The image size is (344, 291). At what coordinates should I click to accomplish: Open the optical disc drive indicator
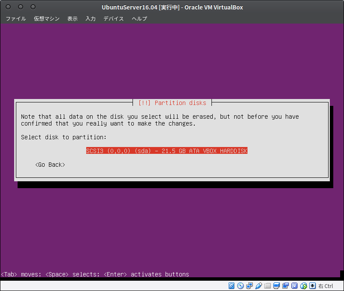[x=241, y=286]
